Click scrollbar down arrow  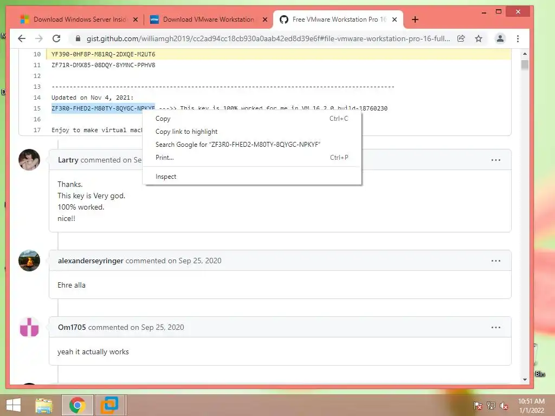click(x=525, y=380)
